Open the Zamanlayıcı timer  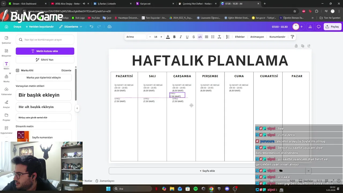pyautogui.click(x=105, y=181)
